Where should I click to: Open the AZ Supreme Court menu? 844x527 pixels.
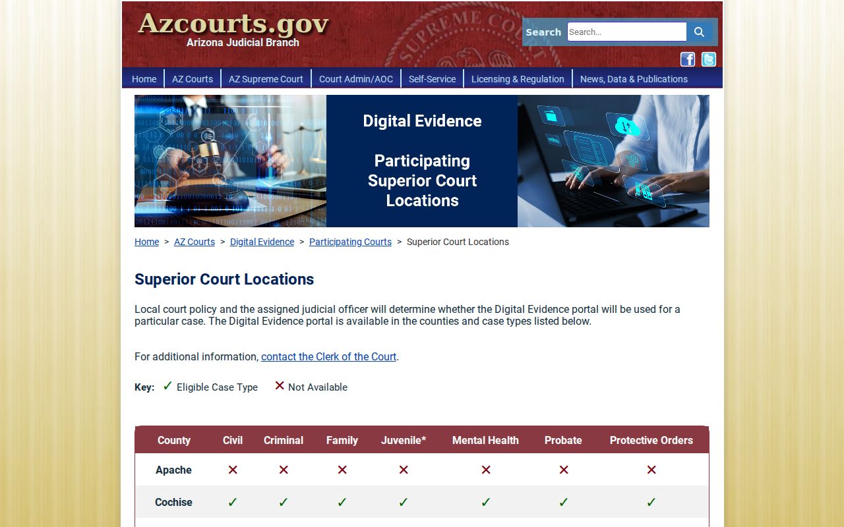pos(266,79)
